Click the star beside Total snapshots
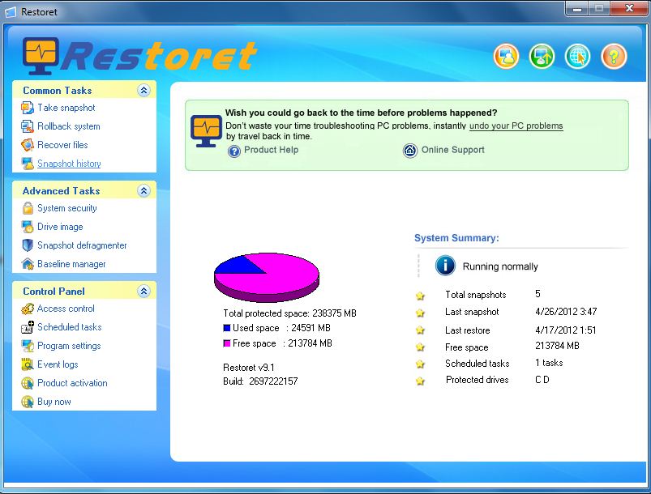 point(420,296)
